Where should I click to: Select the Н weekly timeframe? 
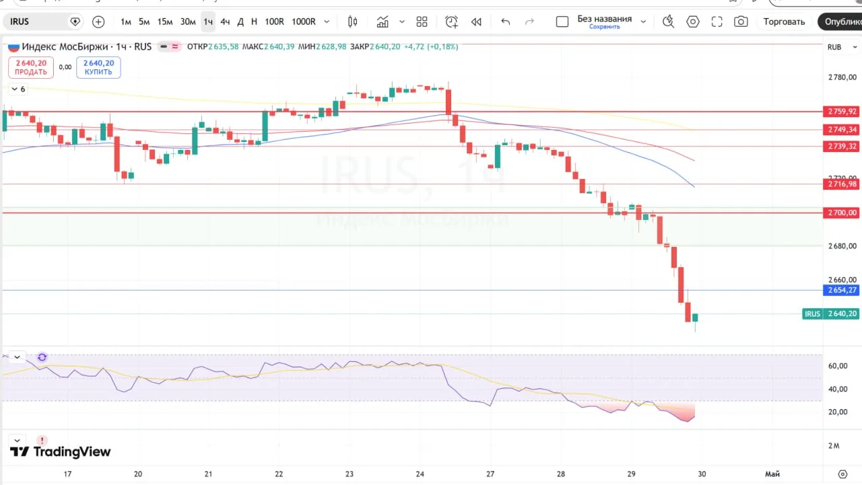tap(254, 22)
